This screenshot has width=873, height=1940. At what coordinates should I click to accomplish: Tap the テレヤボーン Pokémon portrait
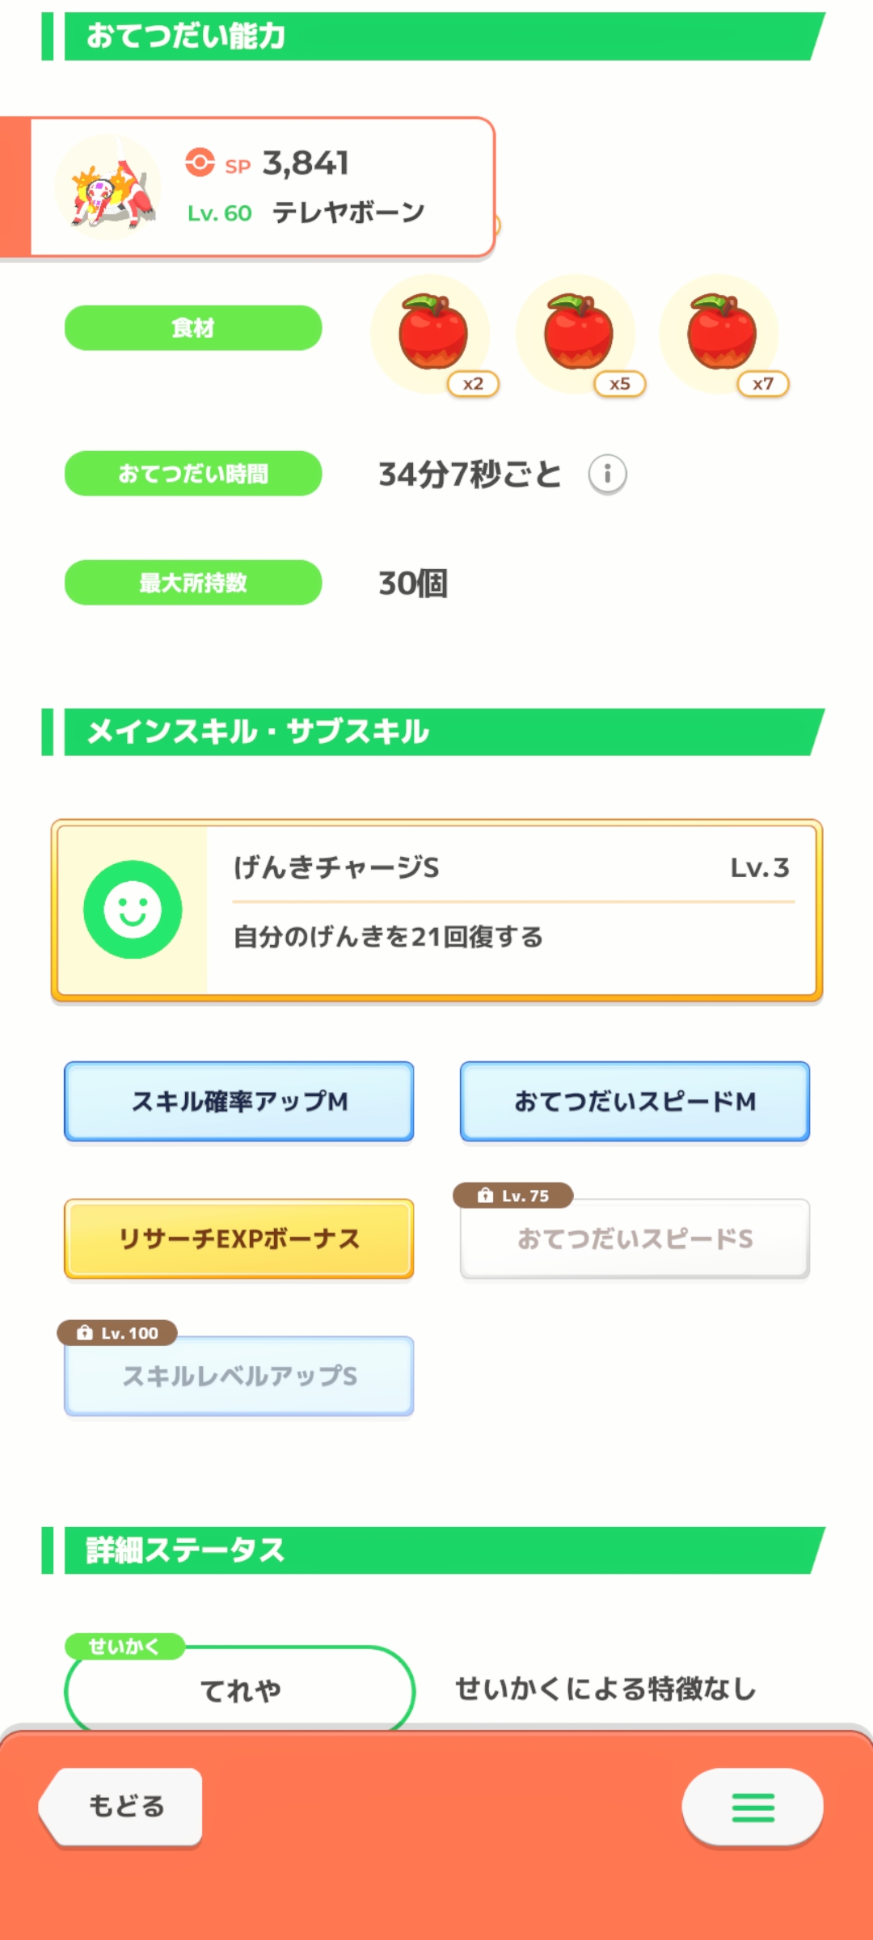108,187
